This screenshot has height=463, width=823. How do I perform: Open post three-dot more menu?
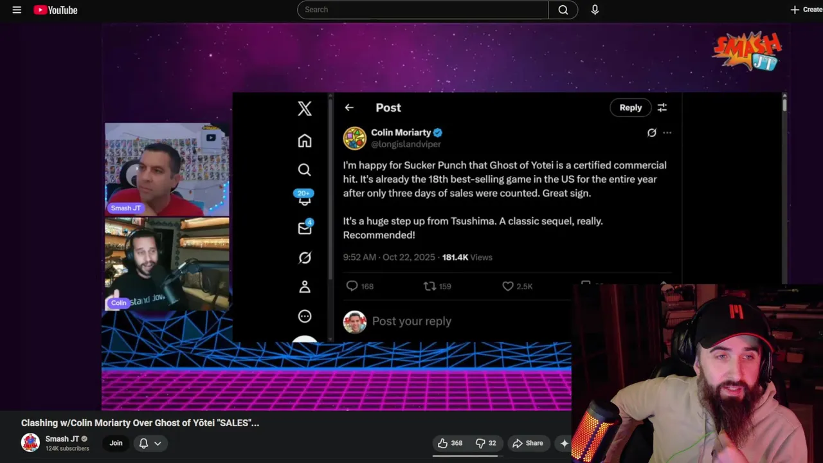point(667,132)
